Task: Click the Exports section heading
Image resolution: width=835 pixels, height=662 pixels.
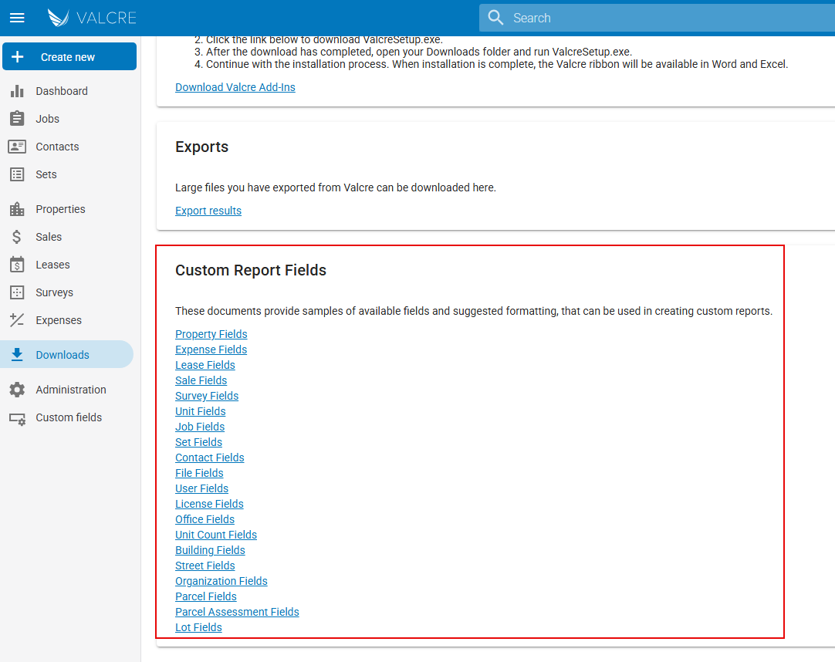Action: tap(202, 147)
